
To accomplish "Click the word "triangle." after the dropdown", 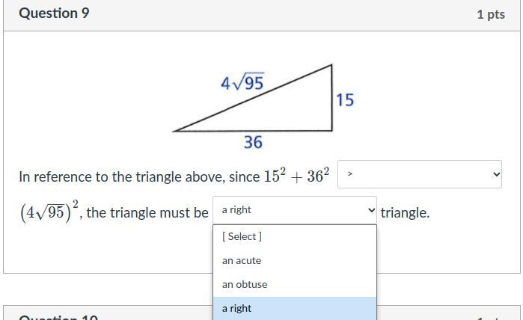I will (405, 212).
